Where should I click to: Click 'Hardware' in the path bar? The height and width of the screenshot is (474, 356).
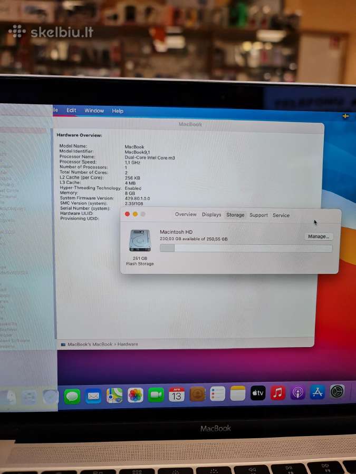pyautogui.click(x=128, y=344)
